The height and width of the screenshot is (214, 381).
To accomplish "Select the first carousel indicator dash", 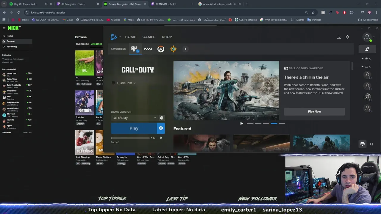I will pyautogui.click(x=250, y=123).
